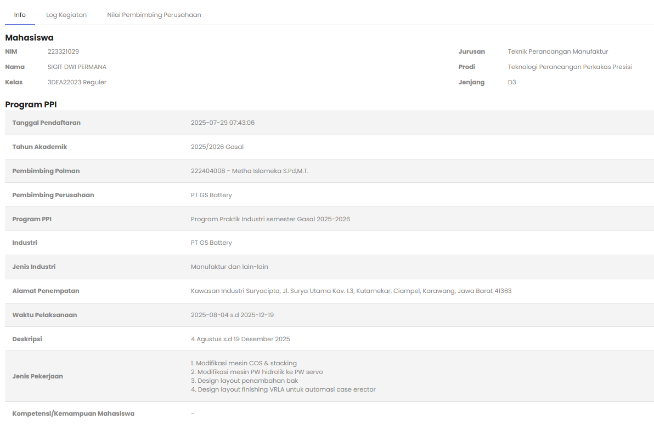Open the Nilai Pembimbing Perusahaan tab
The width and height of the screenshot is (654, 425).
[x=154, y=15]
